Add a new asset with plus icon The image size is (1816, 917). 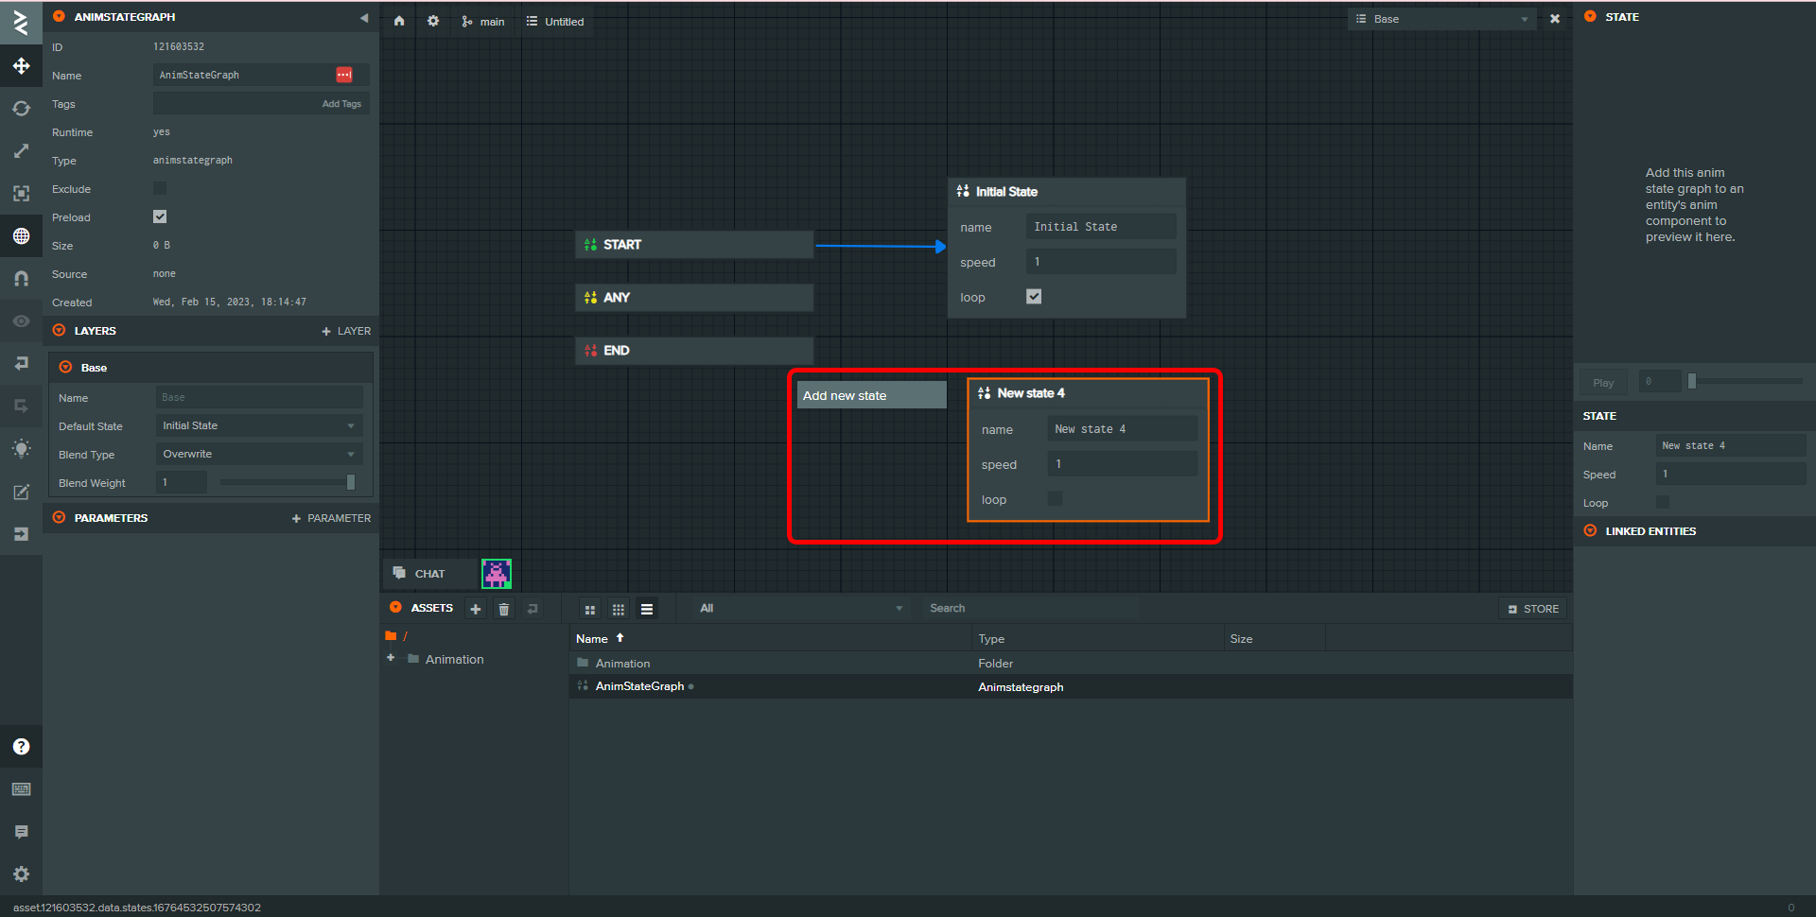click(x=476, y=609)
